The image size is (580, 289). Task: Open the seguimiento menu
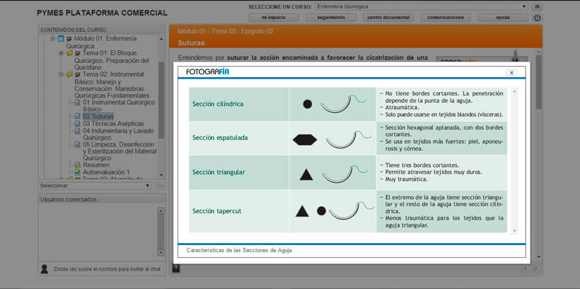[x=331, y=18]
